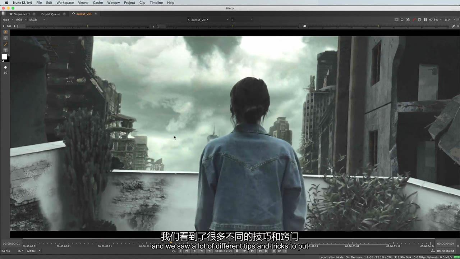Select the color picker eyedropper icon
The height and width of the screenshot is (259, 460).
coord(454,26)
